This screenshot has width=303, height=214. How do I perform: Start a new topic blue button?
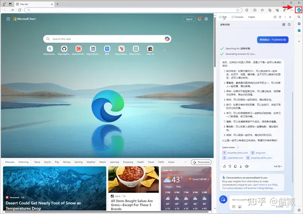click(x=223, y=199)
